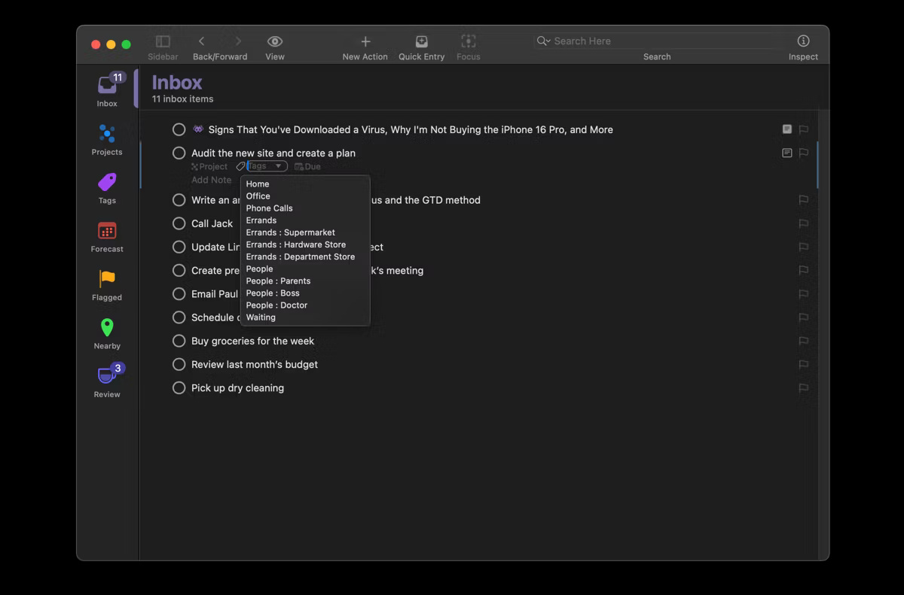View the Flagged perspective
This screenshot has height=595, width=904.
pyautogui.click(x=106, y=283)
